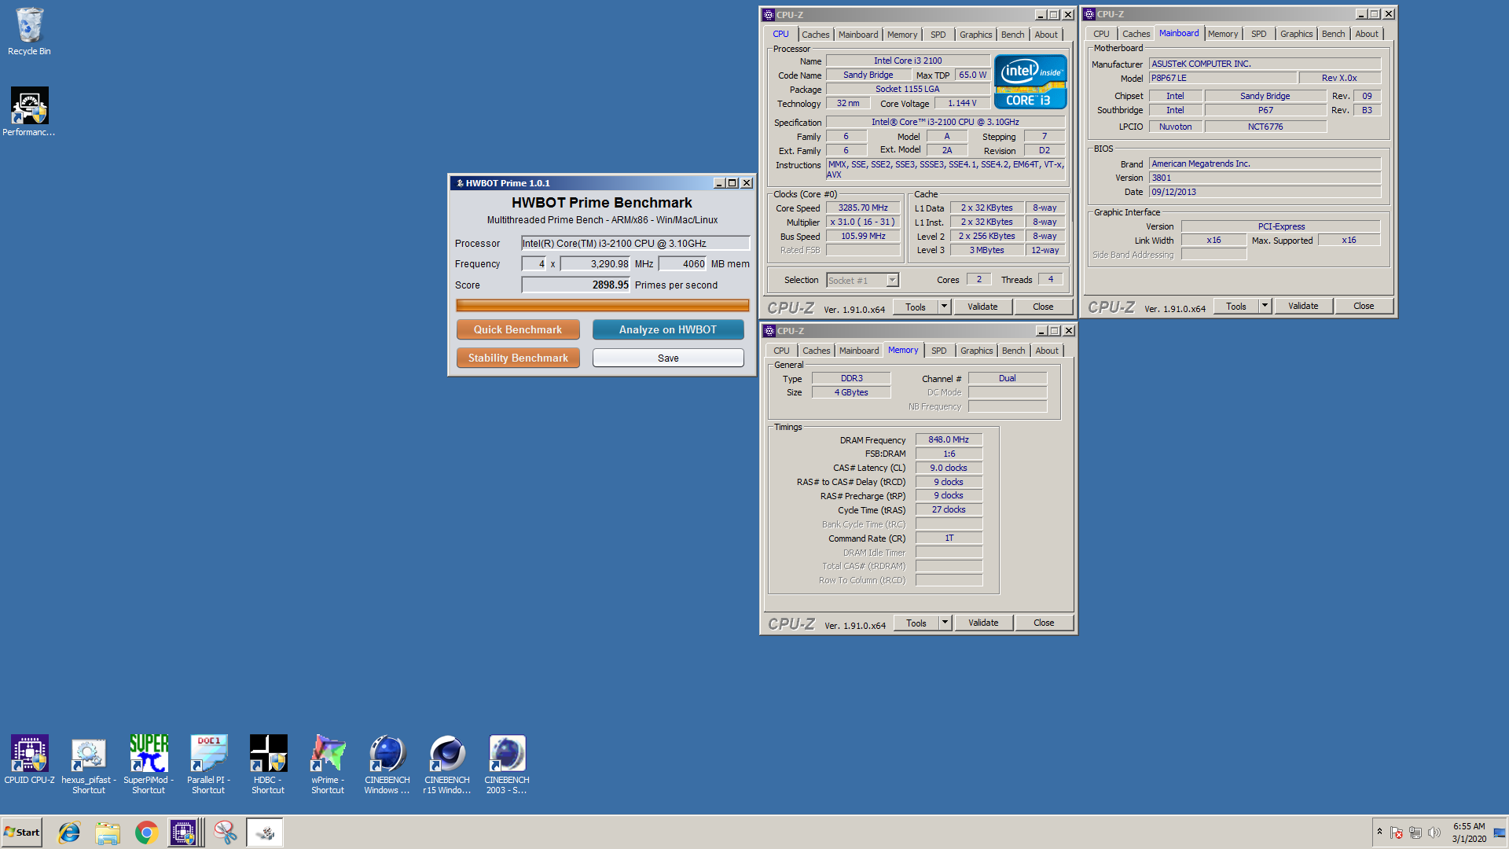Click the Action Center flag tray icon
The height and width of the screenshot is (849, 1509).
click(x=1397, y=832)
